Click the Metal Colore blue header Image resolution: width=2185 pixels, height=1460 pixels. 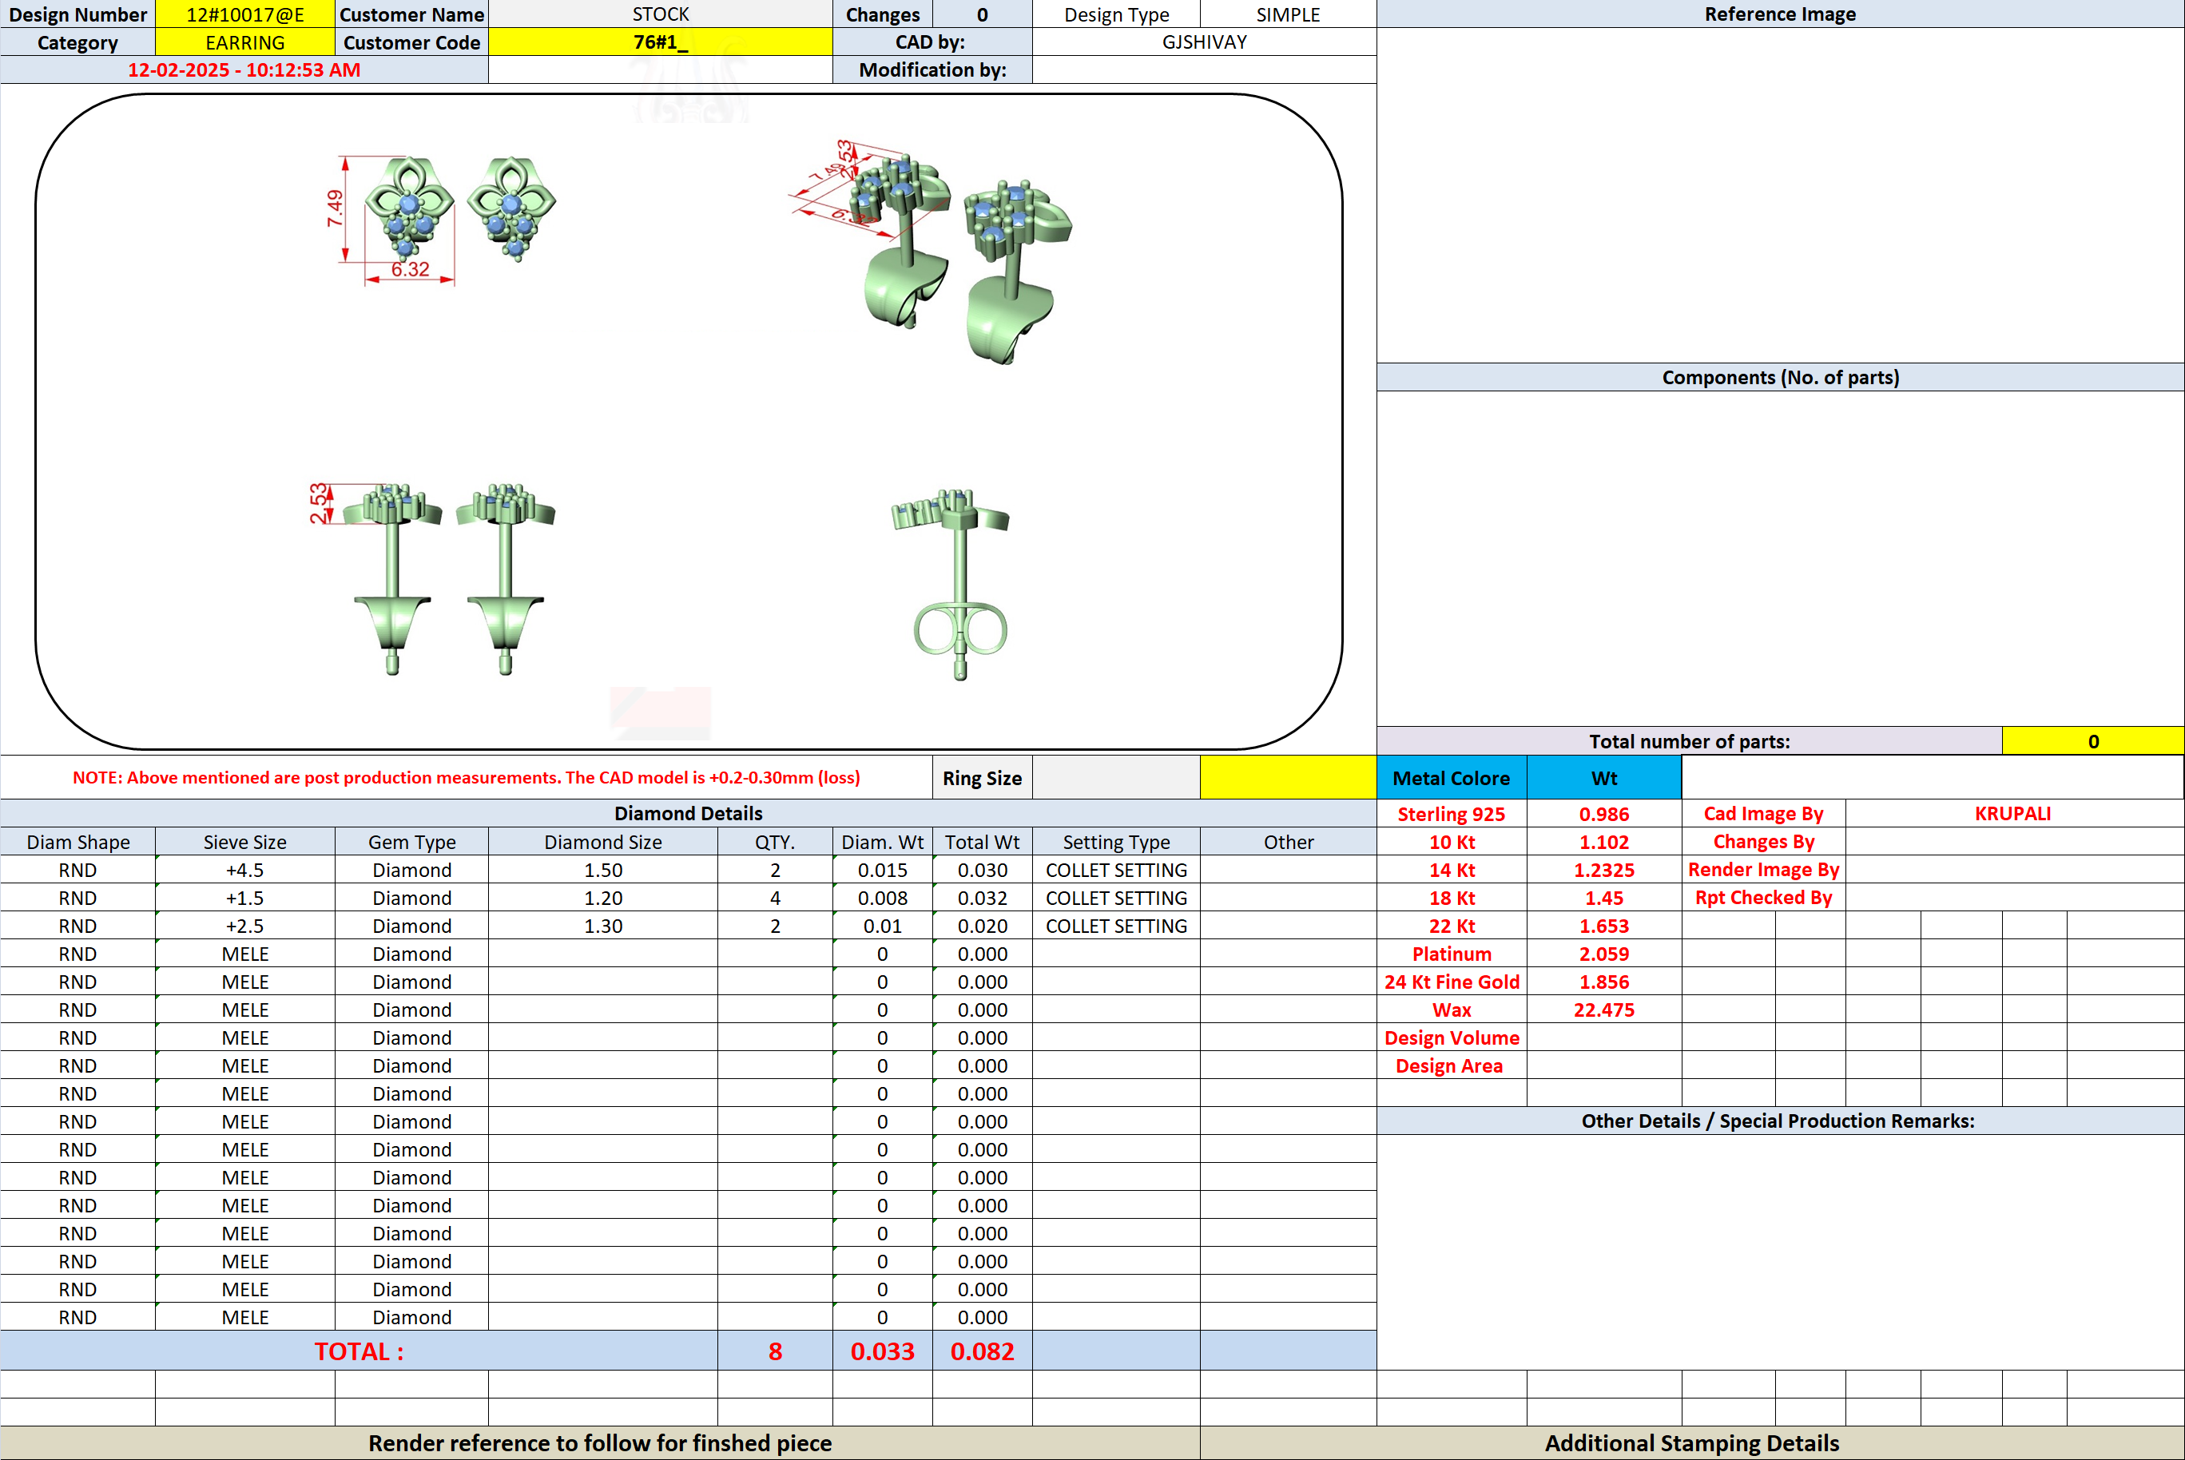coord(1451,777)
